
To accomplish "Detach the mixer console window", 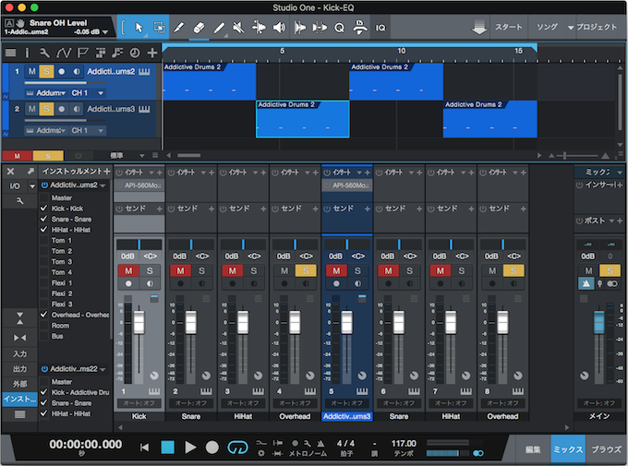I will coord(30,172).
